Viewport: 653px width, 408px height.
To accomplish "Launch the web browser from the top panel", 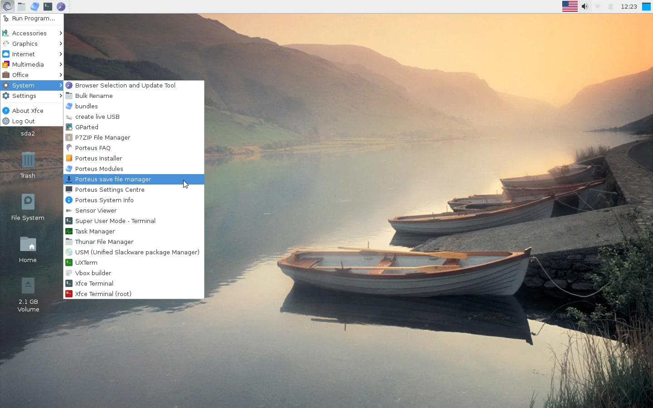I will (x=61, y=6).
